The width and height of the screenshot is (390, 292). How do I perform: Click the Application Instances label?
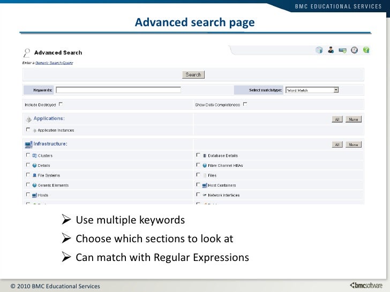pyautogui.click(x=56, y=130)
